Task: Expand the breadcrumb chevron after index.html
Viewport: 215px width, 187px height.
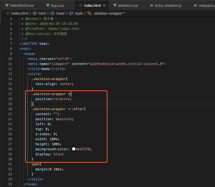Action: click(x=30, y=13)
